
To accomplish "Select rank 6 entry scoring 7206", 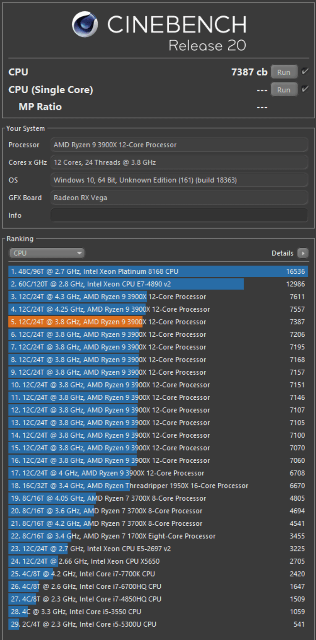I will 158,334.
